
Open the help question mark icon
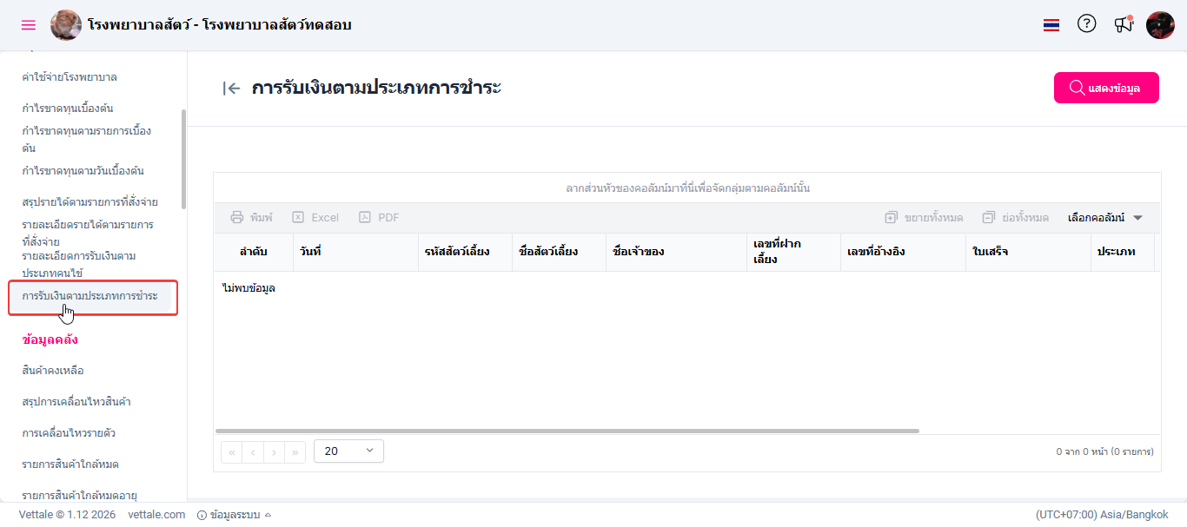[x=1087, y=24]
